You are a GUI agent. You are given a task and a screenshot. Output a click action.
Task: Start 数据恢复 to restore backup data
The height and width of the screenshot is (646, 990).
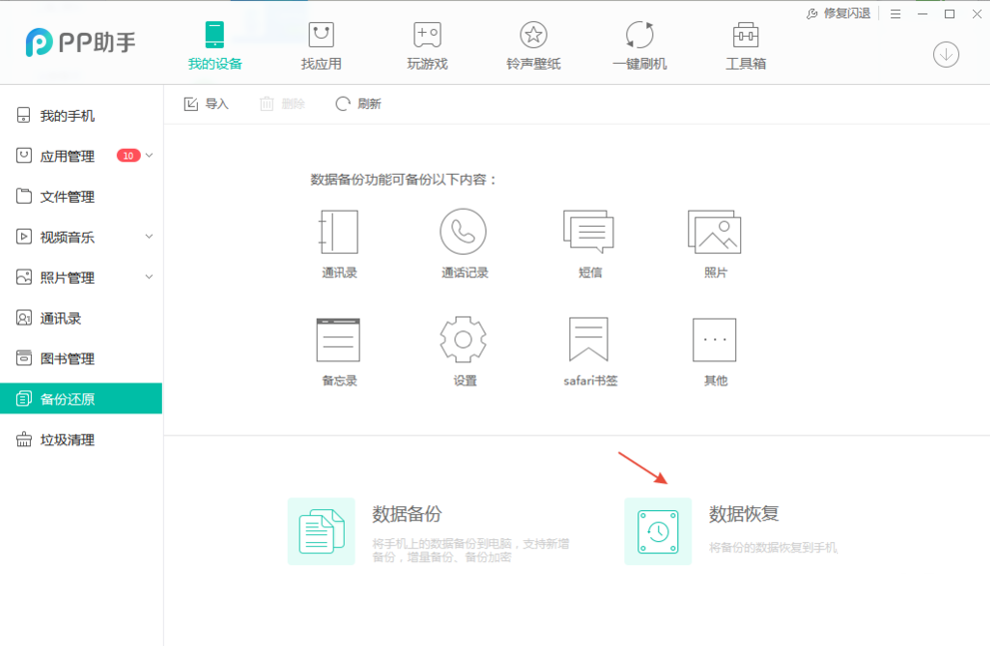(658, 530)
